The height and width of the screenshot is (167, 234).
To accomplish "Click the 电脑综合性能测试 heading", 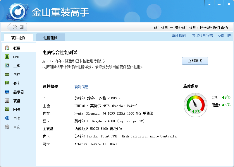I will 60,52.
